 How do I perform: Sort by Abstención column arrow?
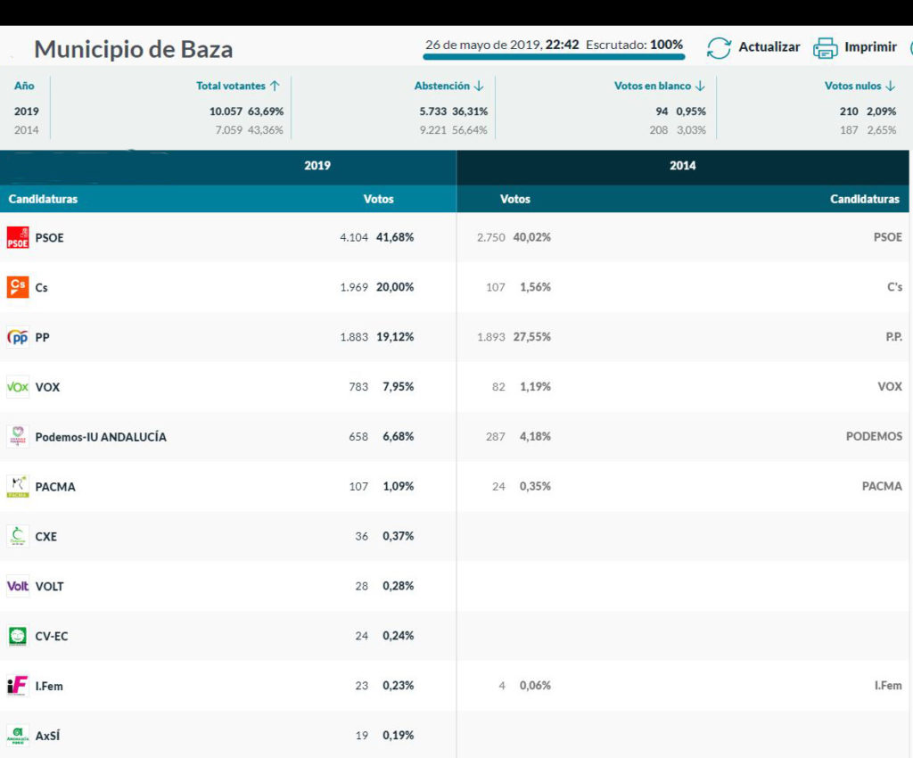[x=479, y=86]
